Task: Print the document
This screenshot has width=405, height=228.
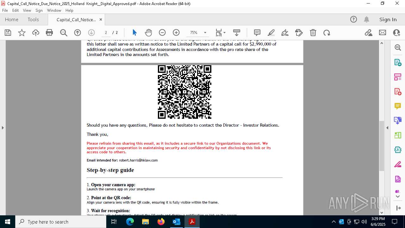Action: [x=49, y=33]
